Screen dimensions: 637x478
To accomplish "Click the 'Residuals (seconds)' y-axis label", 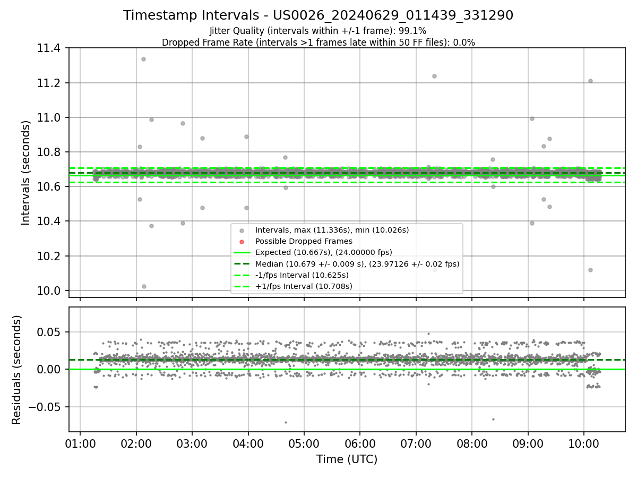I will click(x=16, y=370).
